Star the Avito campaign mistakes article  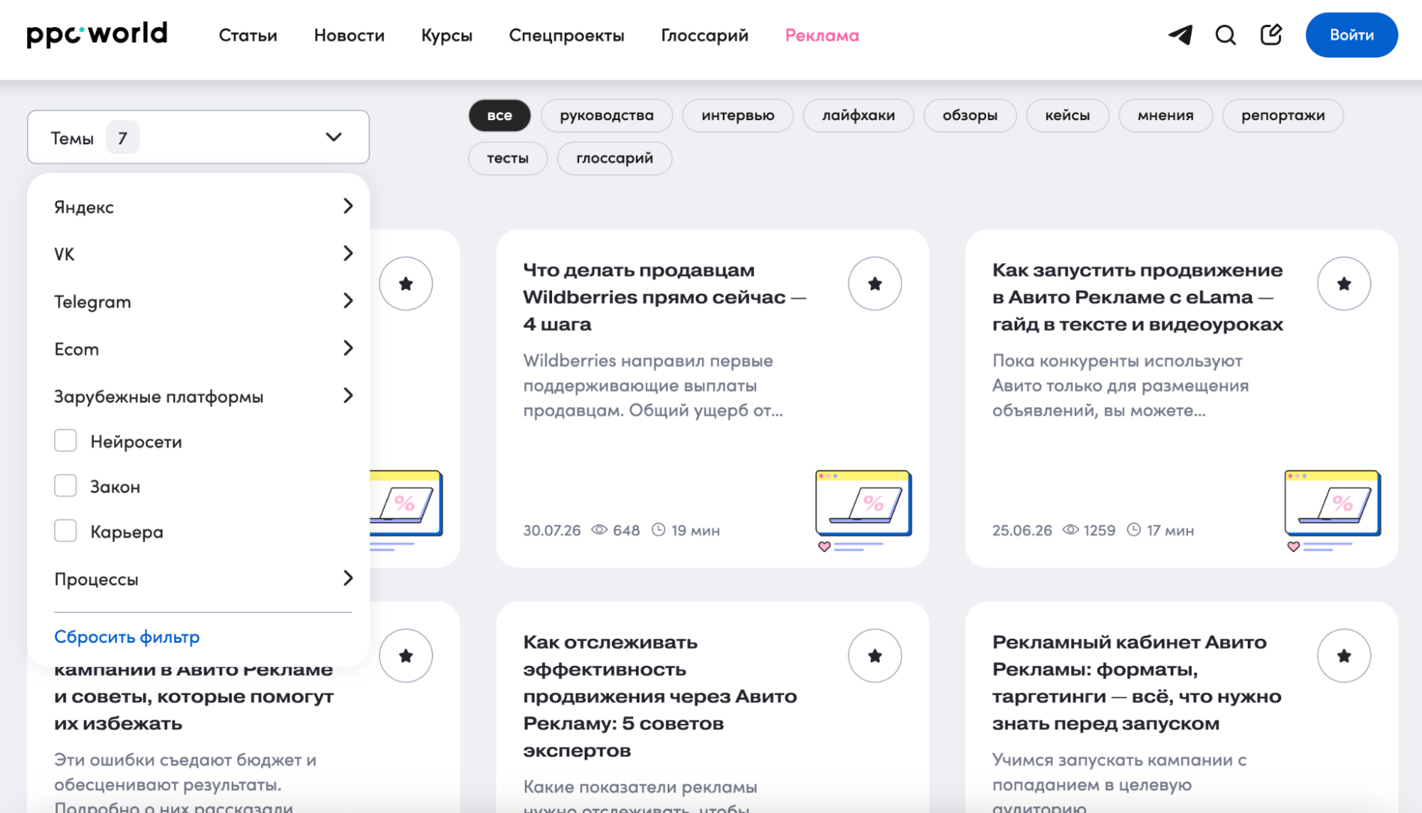pos(405,656)
